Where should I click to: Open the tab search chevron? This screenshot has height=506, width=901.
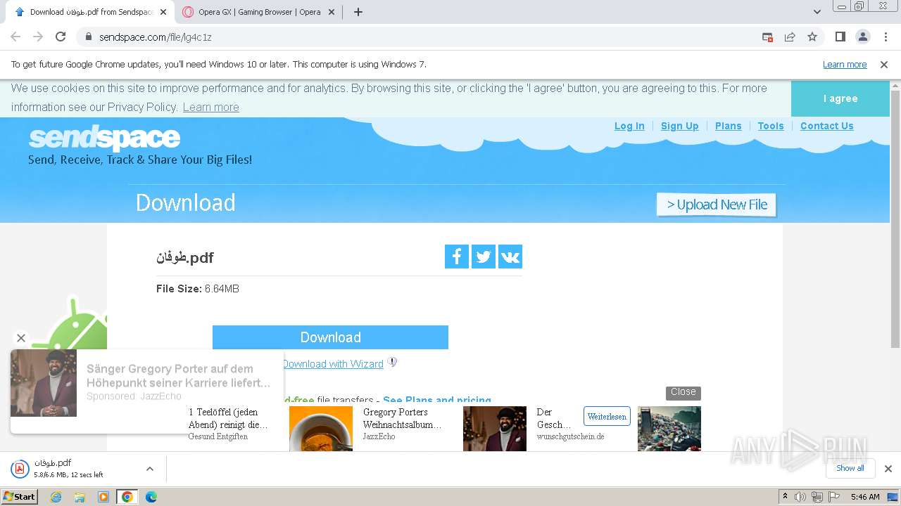817,12
